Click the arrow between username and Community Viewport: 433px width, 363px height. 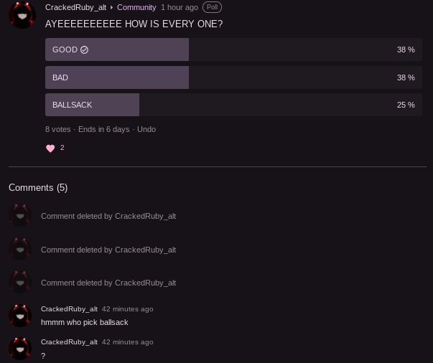(x=112, y=8)
